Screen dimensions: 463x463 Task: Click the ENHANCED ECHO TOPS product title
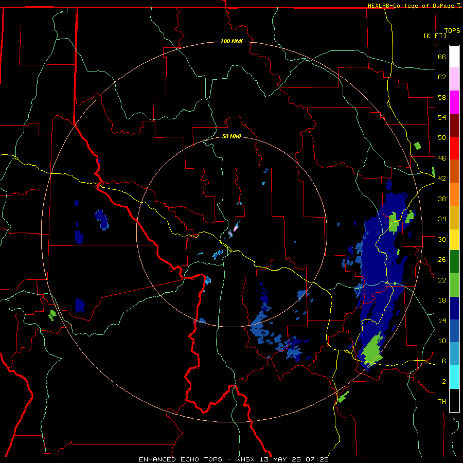[x=181, y=459]
